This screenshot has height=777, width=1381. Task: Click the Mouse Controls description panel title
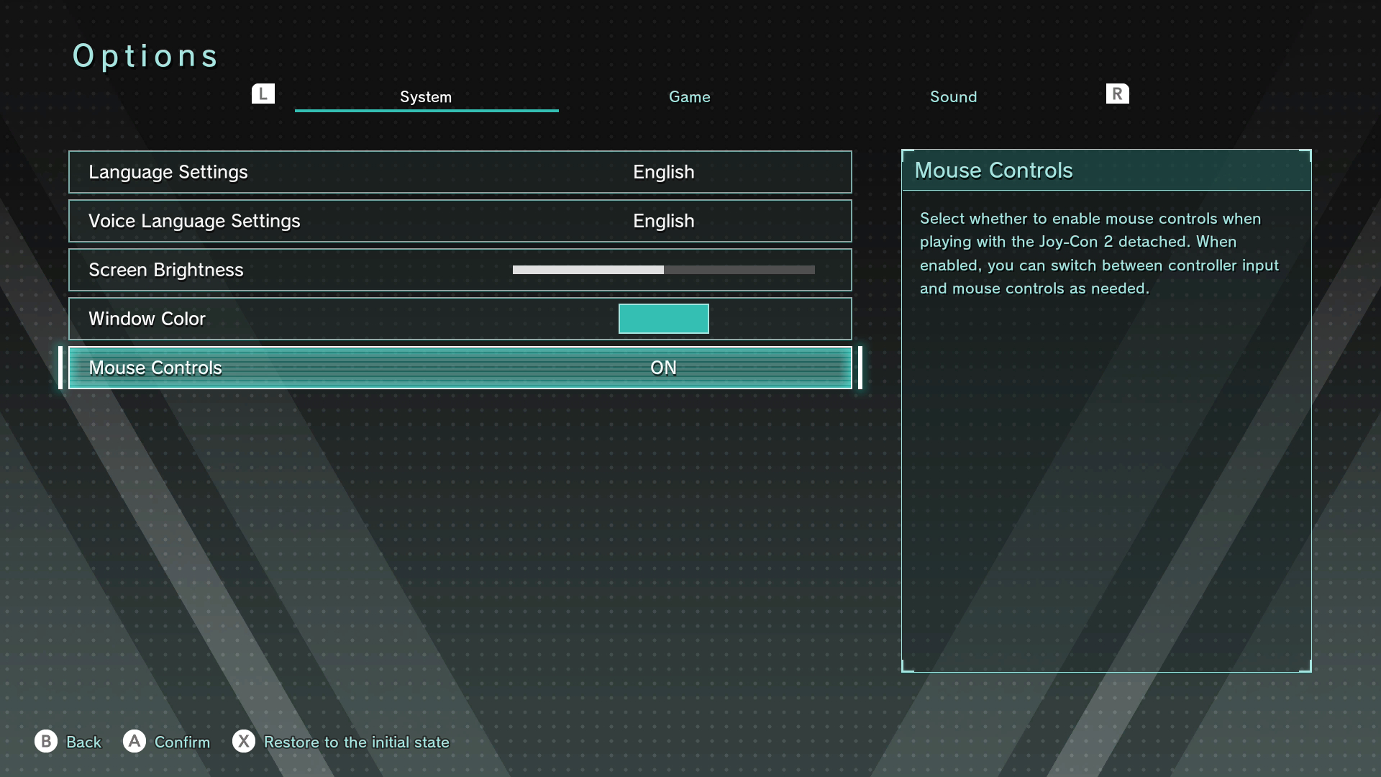(994, 171)
